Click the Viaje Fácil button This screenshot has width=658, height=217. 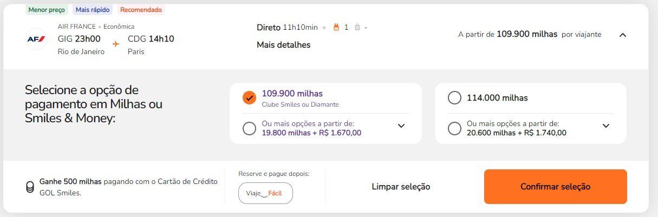tap(265, 193)
